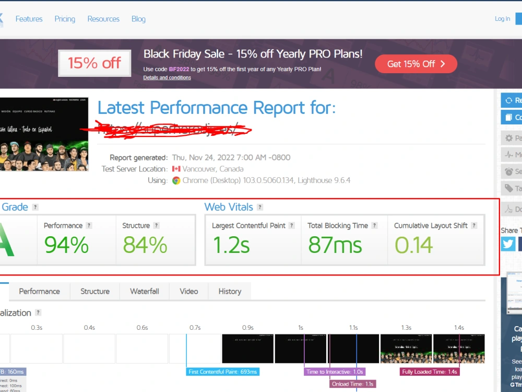
Task: Click the filmstrip frame at 1.4s
Action: 459,349
